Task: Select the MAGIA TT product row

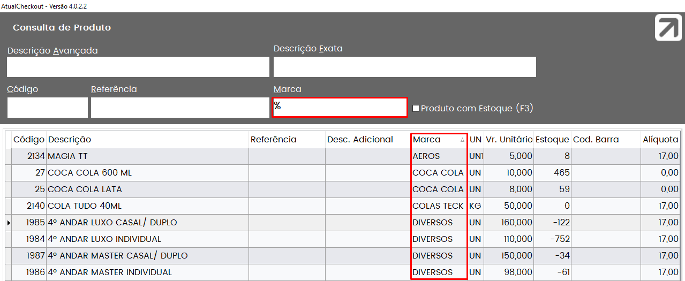Action: [343, 156]
